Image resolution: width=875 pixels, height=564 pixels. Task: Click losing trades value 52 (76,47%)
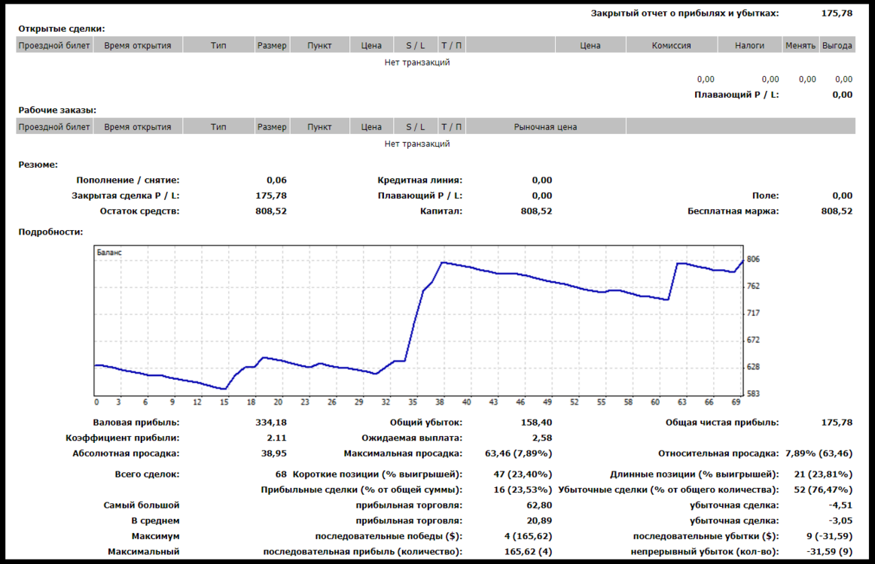click(823, 490)
